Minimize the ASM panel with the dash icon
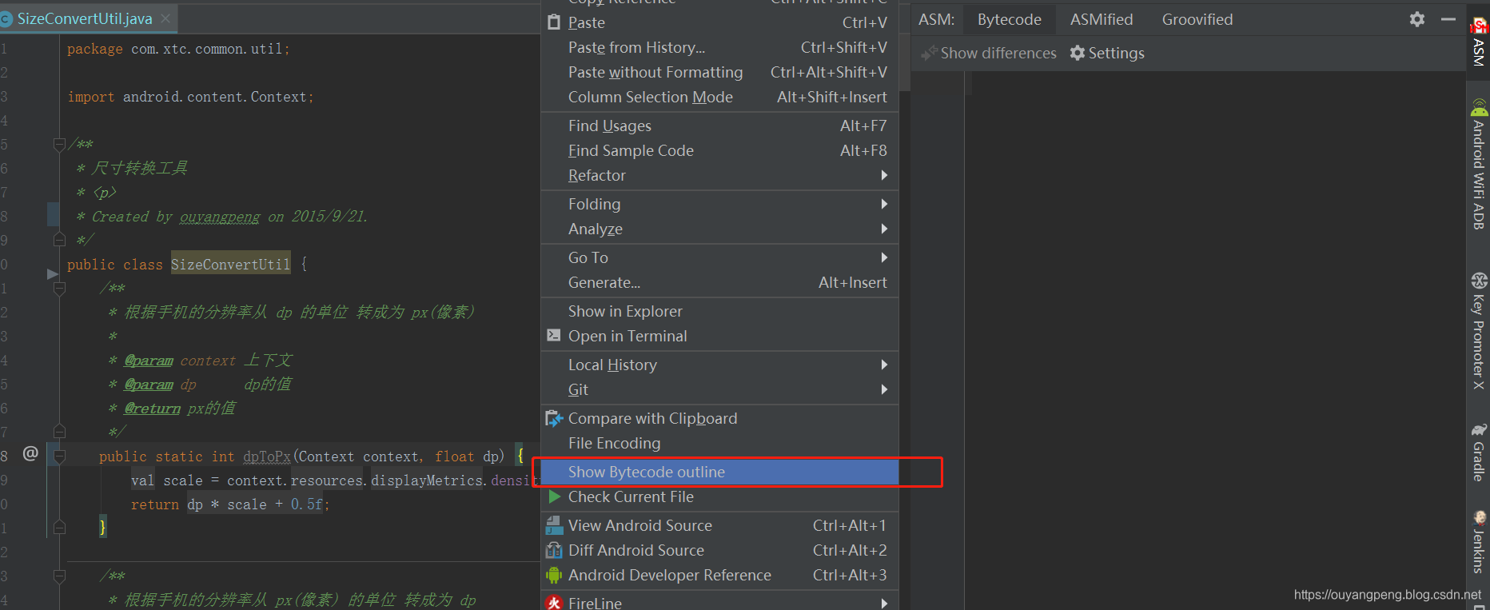This screenshot has height=610, width=1490. tap(1448, 19)
